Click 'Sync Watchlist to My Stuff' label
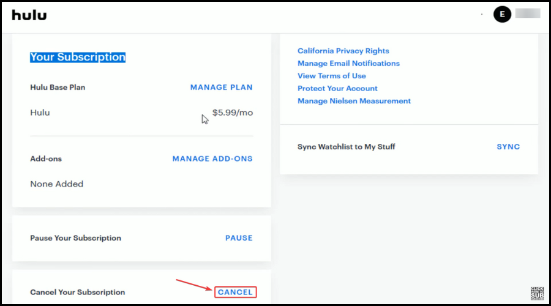This screenshot has width=551, height=306. pyautogui.click(x=347, y=147)
